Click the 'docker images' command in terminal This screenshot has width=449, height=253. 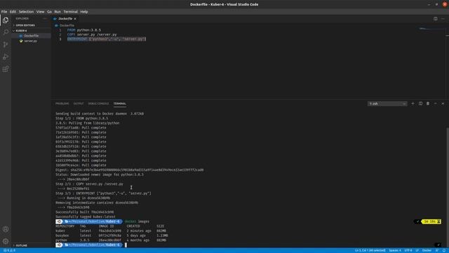(137, 221)
